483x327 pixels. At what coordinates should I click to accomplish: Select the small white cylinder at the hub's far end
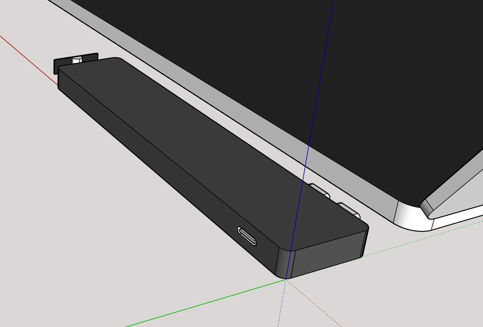click(x=77, y=59)
